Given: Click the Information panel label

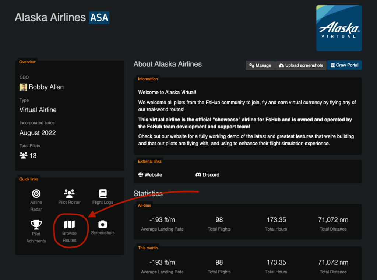Looking at the screenshot, I should coord(148,79).
